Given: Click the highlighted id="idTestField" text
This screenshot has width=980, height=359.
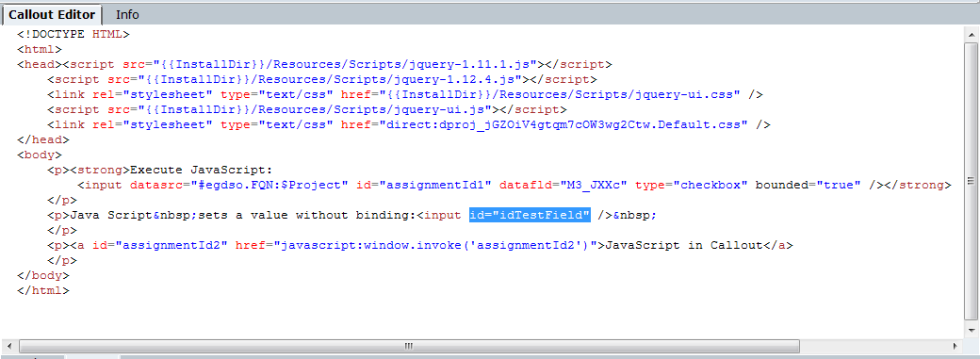Looking at the screenshot, I should click(530, 215).
